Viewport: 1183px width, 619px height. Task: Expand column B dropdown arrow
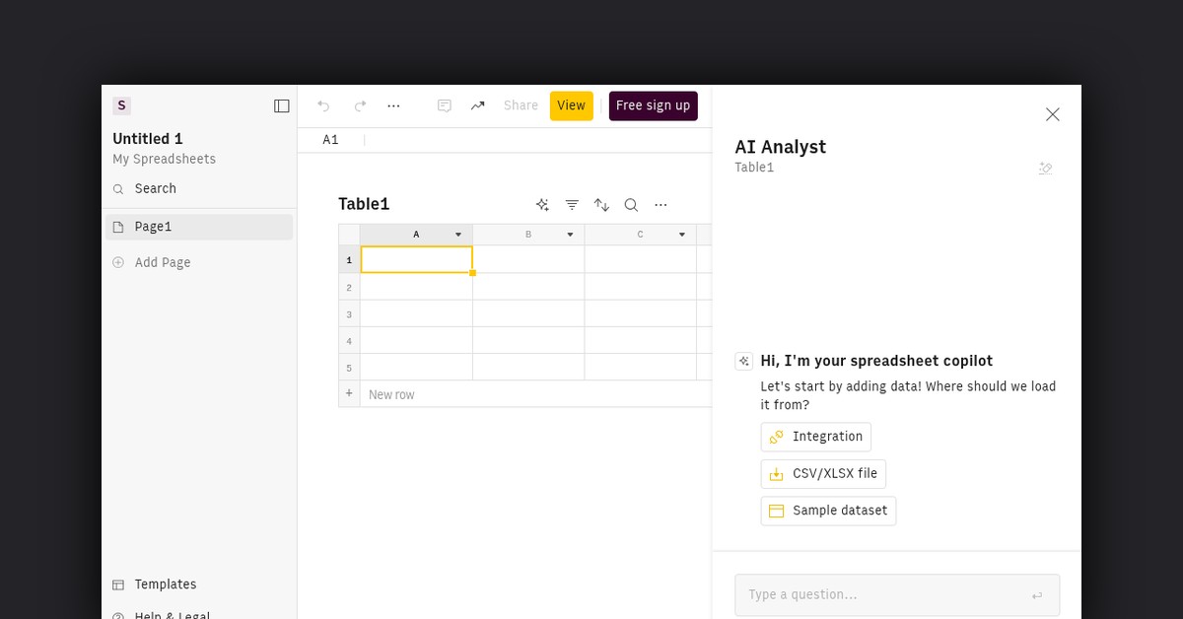coord(570,235)
